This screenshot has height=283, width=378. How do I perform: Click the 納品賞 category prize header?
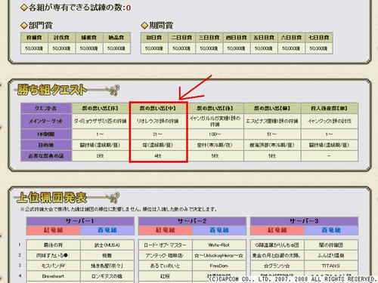tap(116, 38)
